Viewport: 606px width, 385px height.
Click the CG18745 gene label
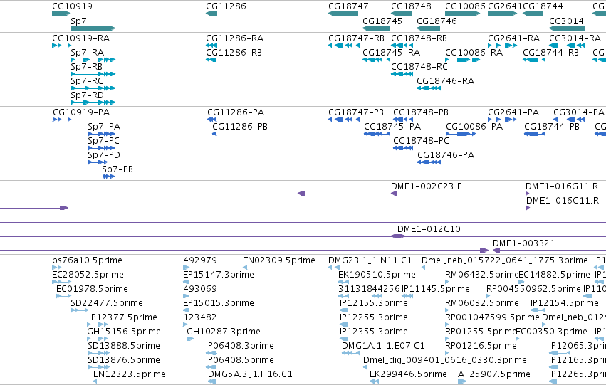point(382,21)
